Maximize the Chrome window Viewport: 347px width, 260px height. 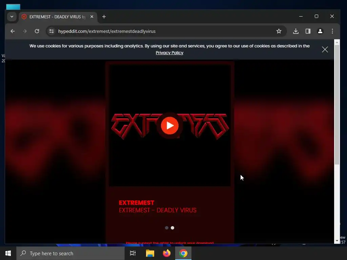[317, 16]
